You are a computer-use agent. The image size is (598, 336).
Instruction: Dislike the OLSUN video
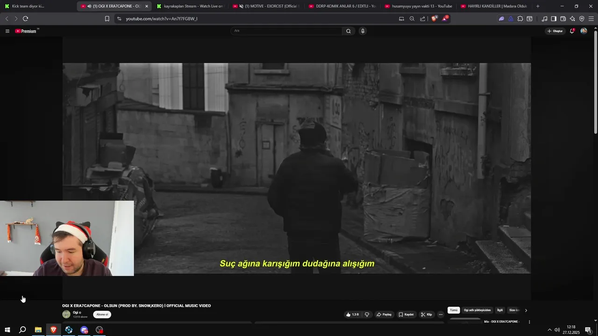pyautogui.click(x=367, y=315)
